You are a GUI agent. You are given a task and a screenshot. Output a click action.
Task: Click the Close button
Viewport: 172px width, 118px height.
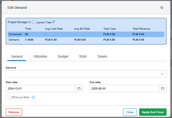click(x=130, y=112)
